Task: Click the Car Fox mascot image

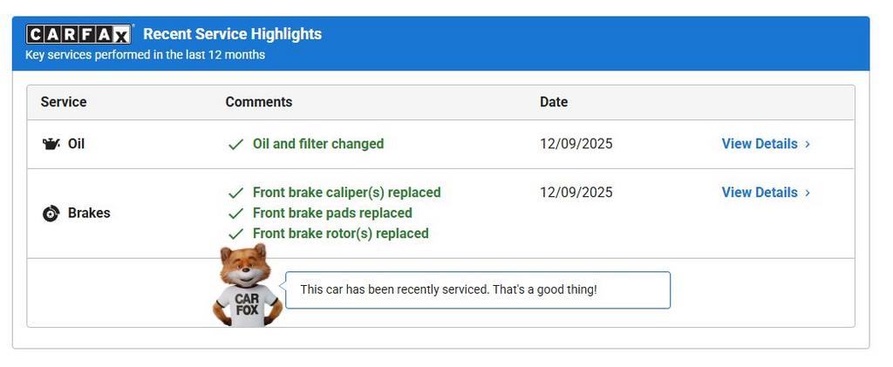Action: 247,286
